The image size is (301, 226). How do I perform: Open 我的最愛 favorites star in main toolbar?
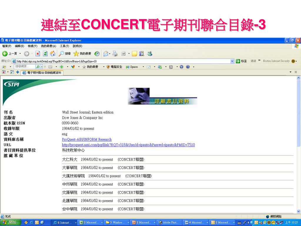coord(82,54)
